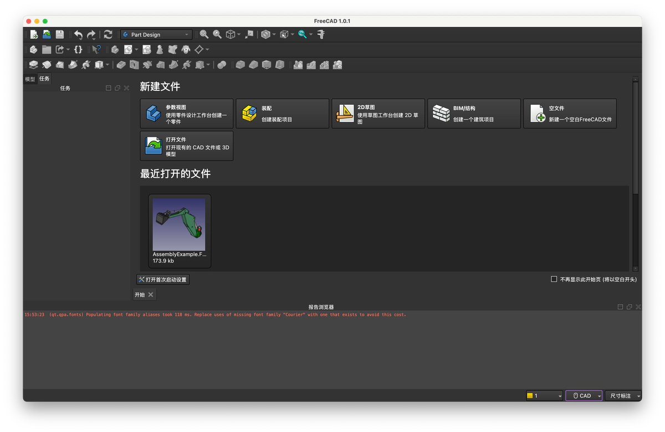This screenshot has width=665, height=432.
Task: Click the Macro curly braces icon
Action: (78, 49)
